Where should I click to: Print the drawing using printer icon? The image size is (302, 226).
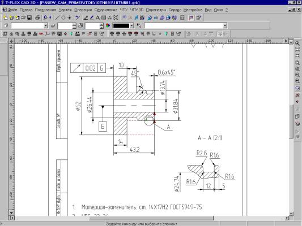37,18
